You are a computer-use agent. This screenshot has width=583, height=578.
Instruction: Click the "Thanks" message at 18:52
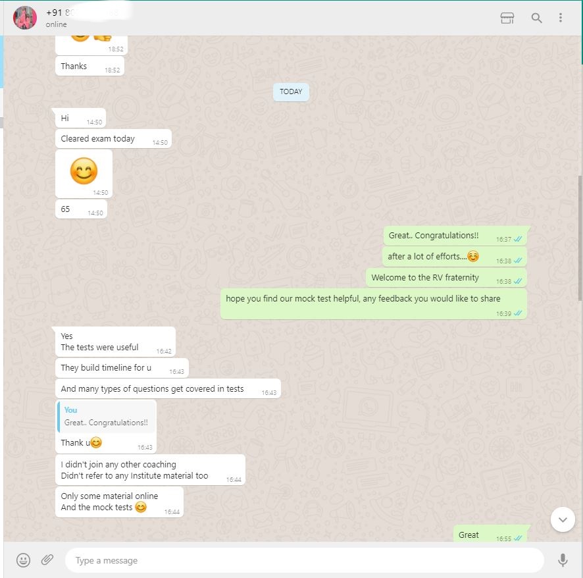[89, 66]
